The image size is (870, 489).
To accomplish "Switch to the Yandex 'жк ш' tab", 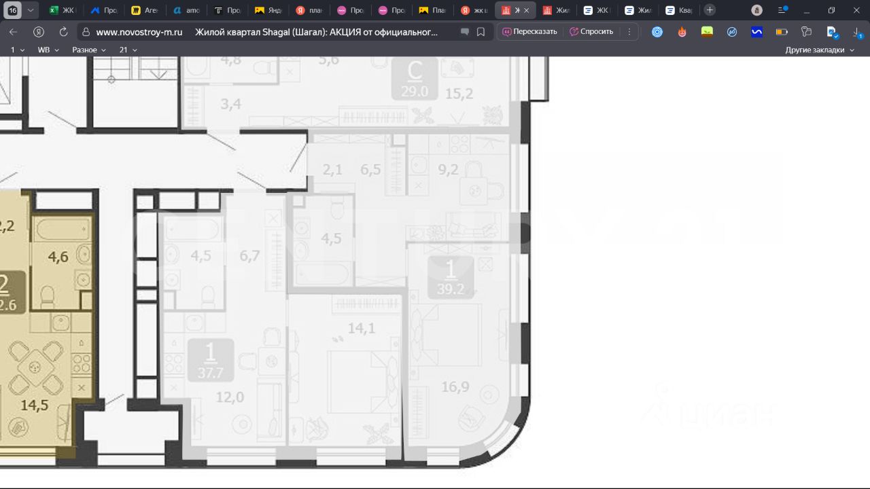I will 474,10.
